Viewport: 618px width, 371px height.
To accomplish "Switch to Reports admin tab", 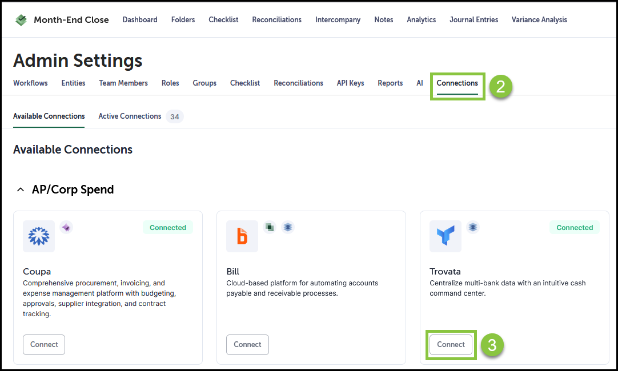I will pyautogui.click(x=390, y=83).
